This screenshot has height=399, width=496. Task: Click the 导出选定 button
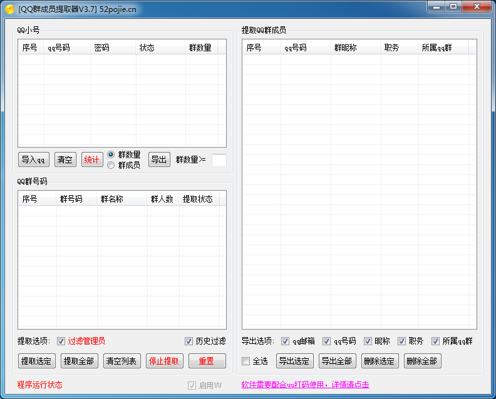pos(294,361)
